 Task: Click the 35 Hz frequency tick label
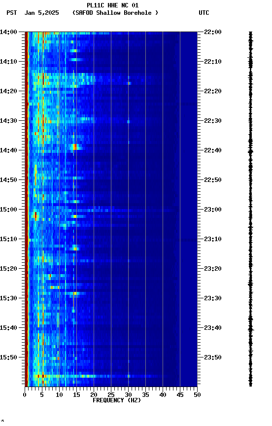(145, 395)
